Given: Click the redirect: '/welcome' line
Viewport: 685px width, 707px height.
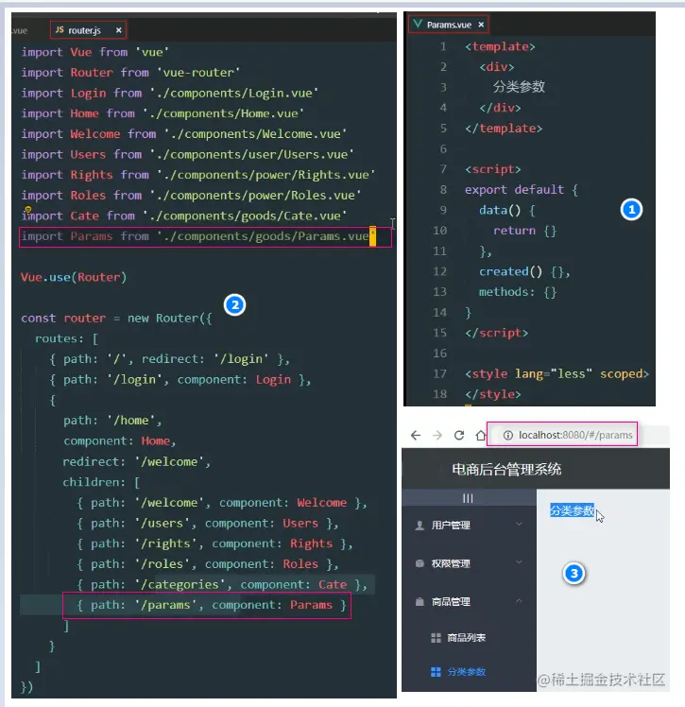Looking at the screenshot, I should (137, 461).
